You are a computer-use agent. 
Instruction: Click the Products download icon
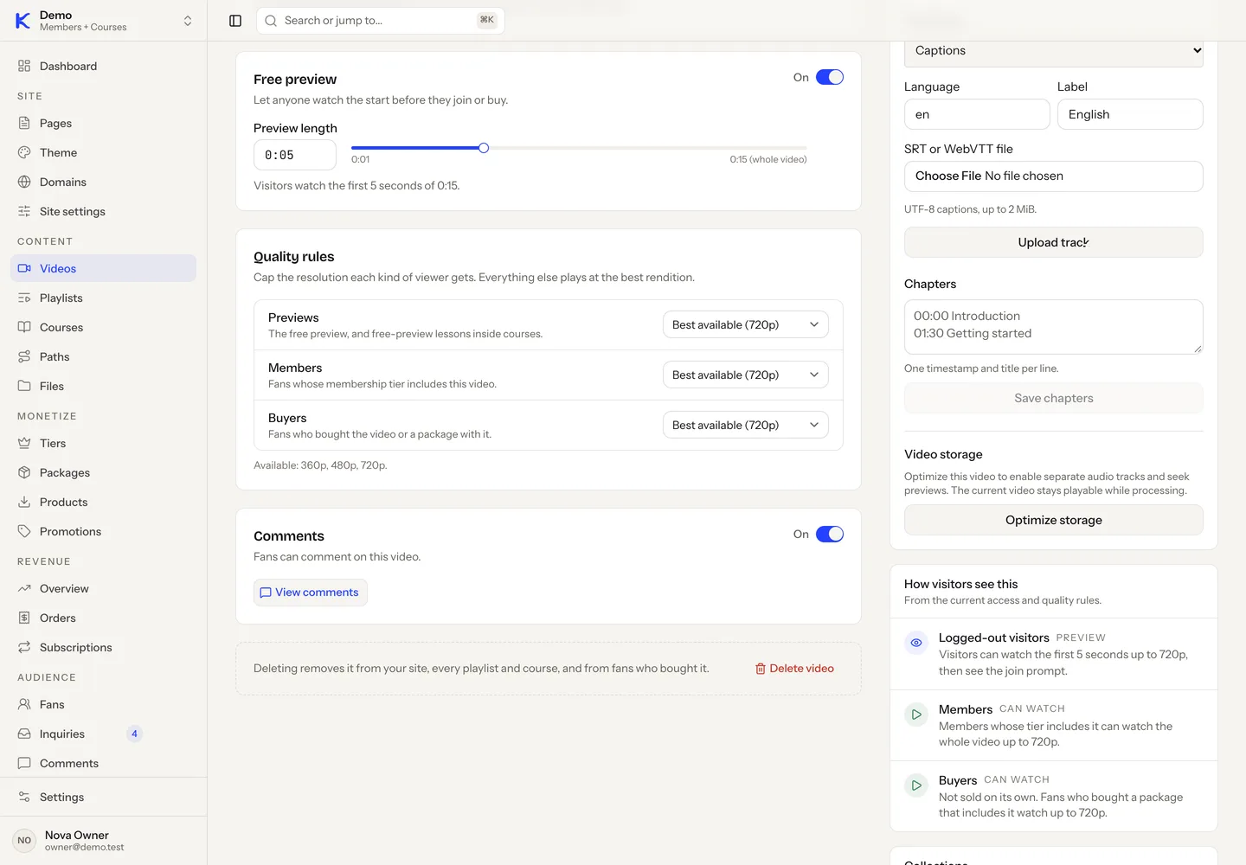tap(24, 502)
